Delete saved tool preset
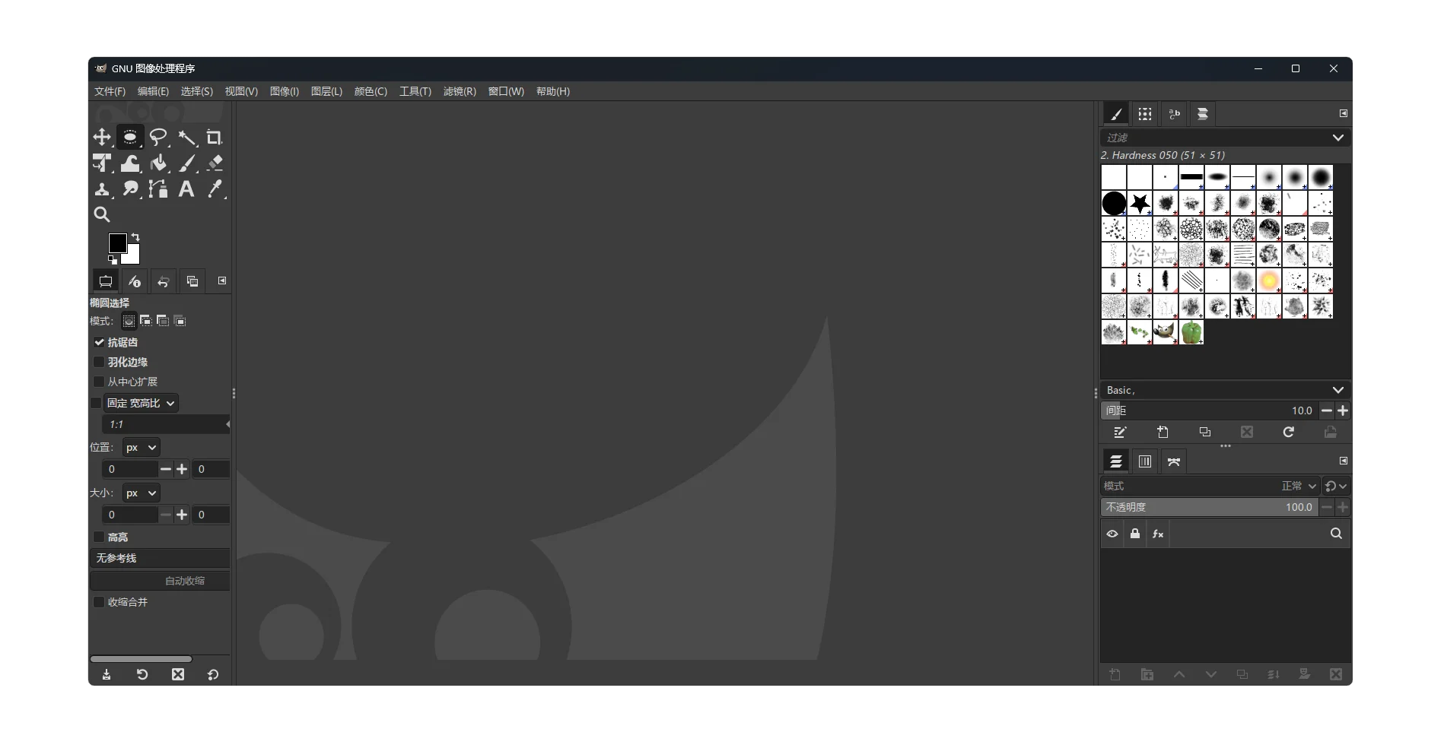The width and height of the screenshot is (1444, 748). click(178, 674)
